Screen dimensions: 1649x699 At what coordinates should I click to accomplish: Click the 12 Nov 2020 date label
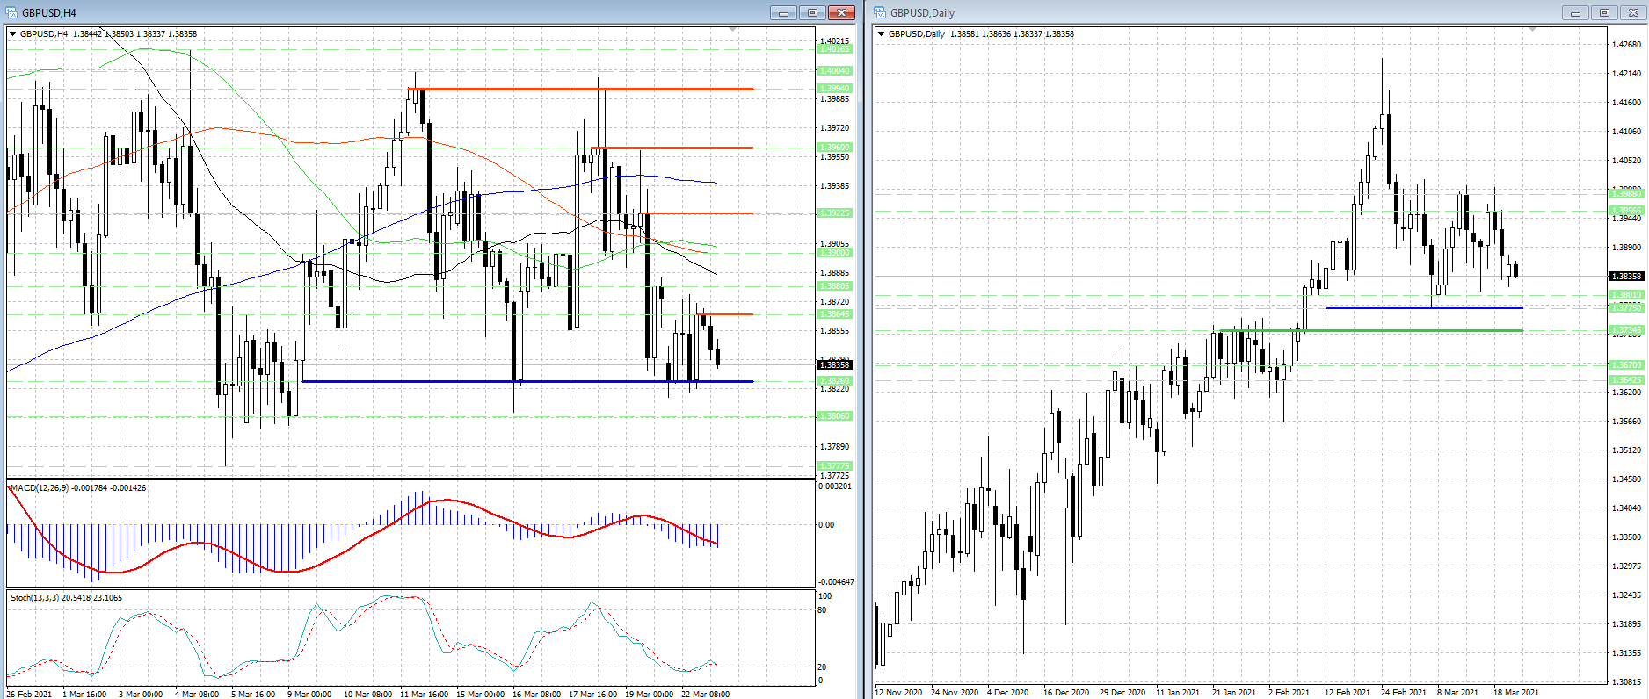(898, 693)
